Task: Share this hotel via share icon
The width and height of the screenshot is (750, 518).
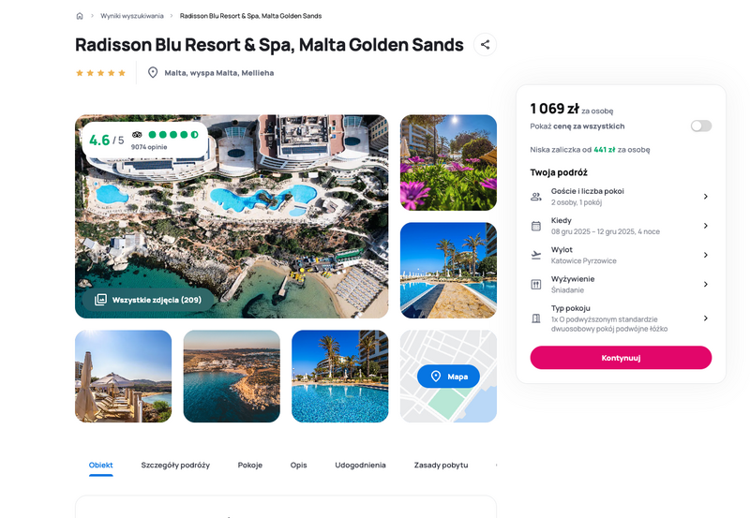Action: (x=485, y=44)
